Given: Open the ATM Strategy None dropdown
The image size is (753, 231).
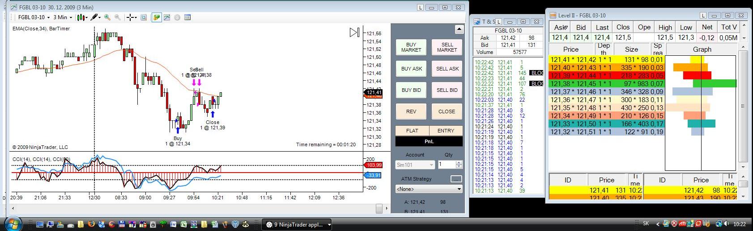Looking at the screenshot, I should [429, 189].
